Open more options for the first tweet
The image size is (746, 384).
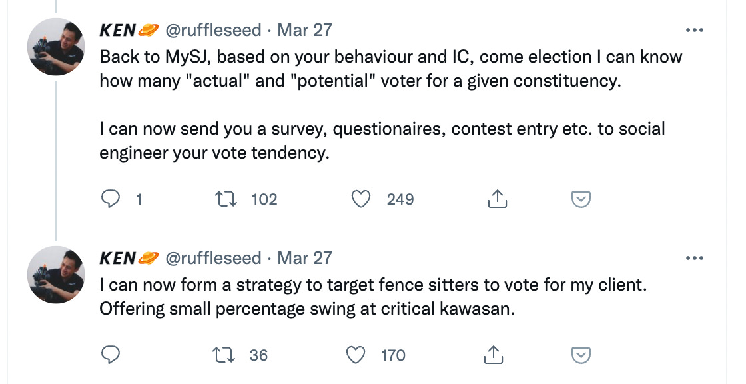(x=695, y=30)
